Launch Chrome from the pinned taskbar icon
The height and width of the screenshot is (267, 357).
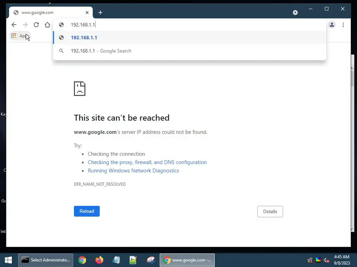pyautogui.click(x=82, y=260)
